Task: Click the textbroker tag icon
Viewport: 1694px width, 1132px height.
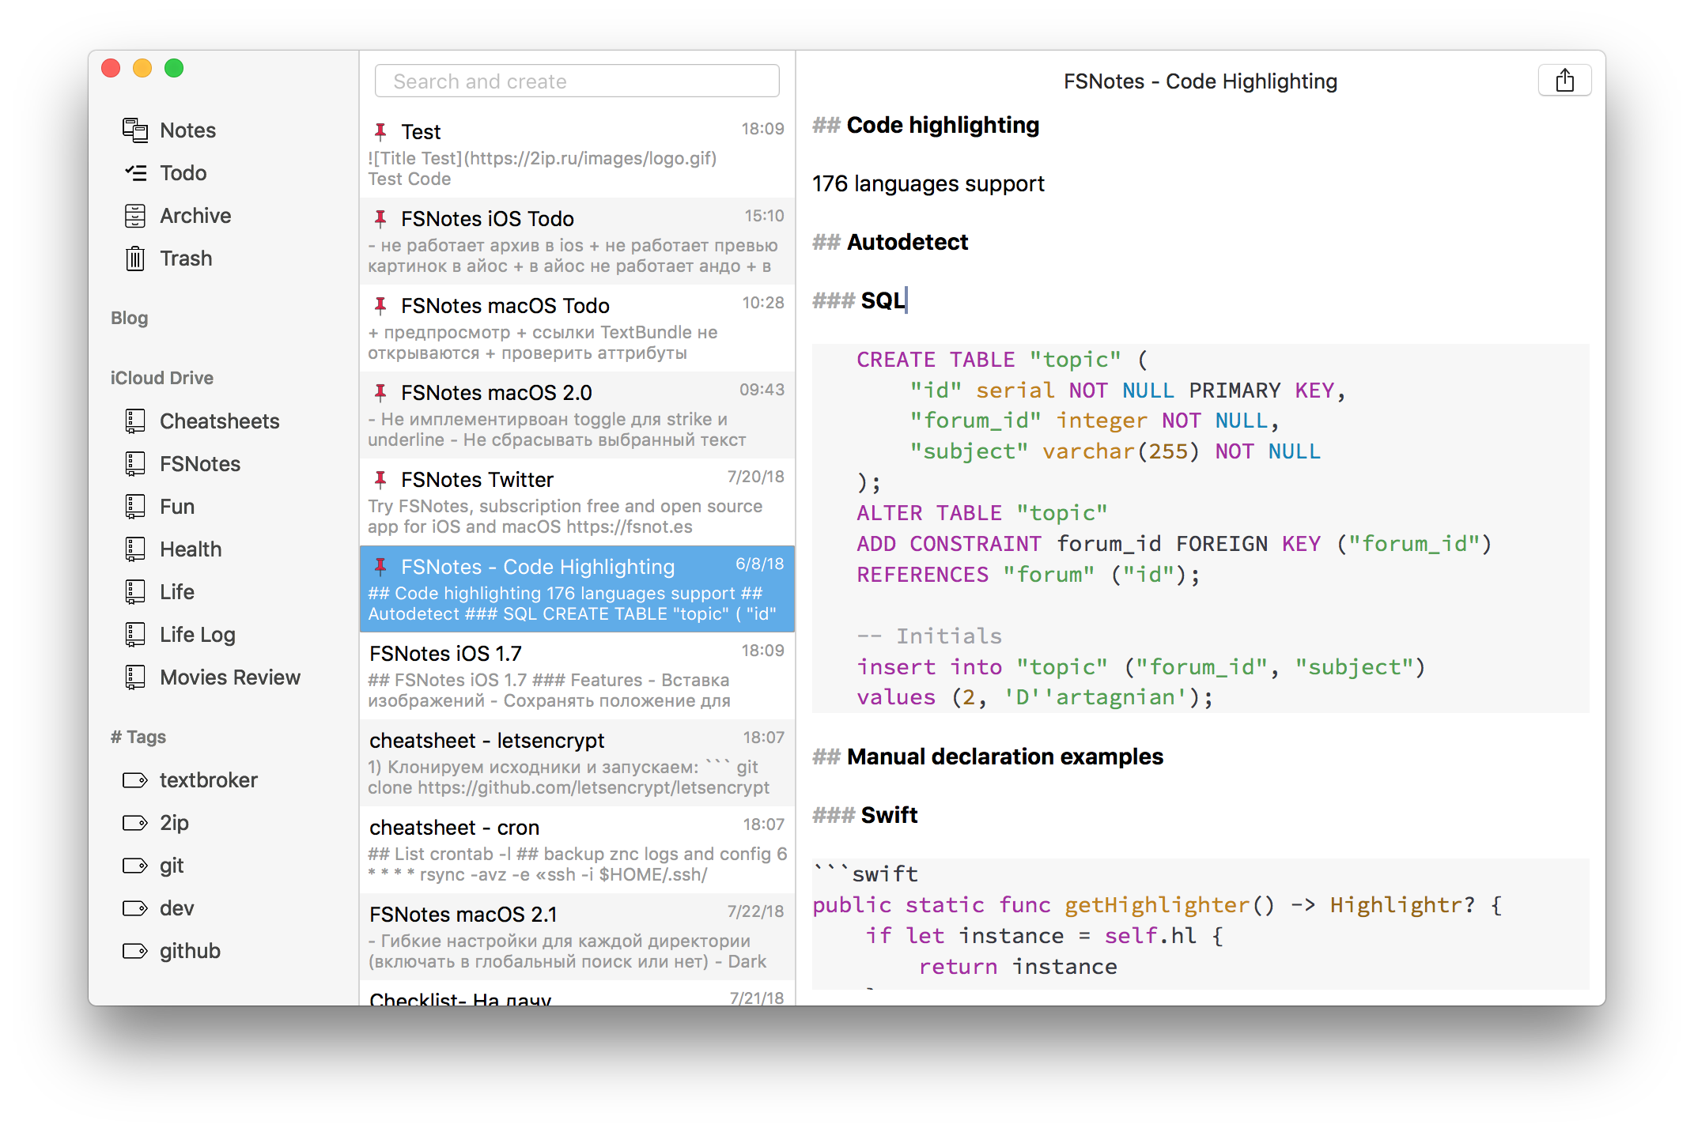Action: (x=135, y=780)
